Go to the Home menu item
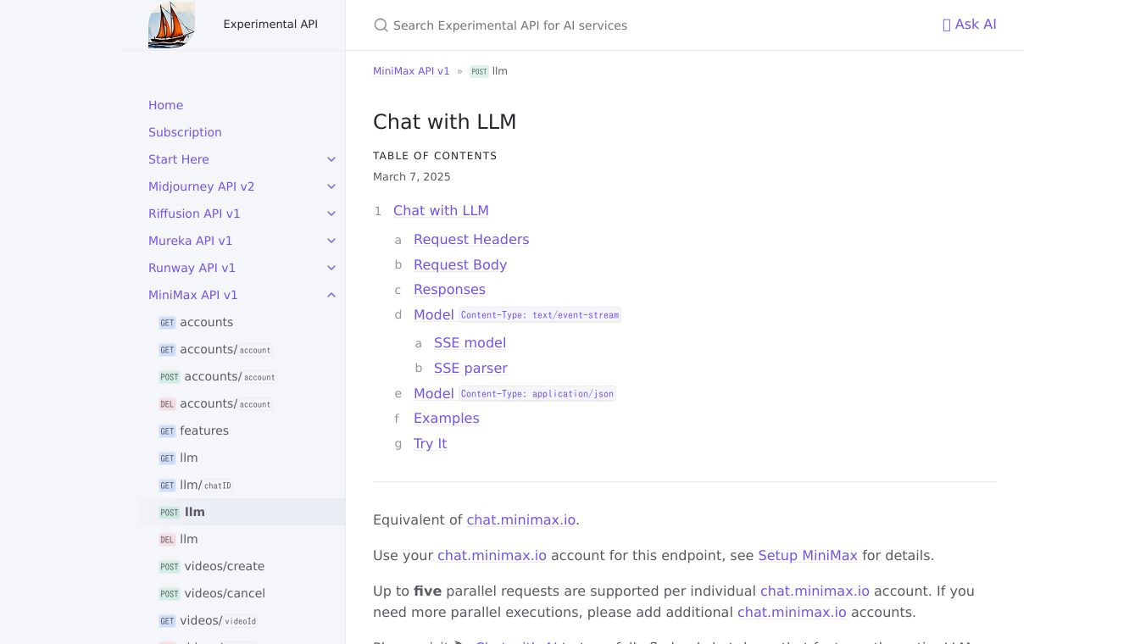This screenshot has width=1146, height=644. [165, 105]
